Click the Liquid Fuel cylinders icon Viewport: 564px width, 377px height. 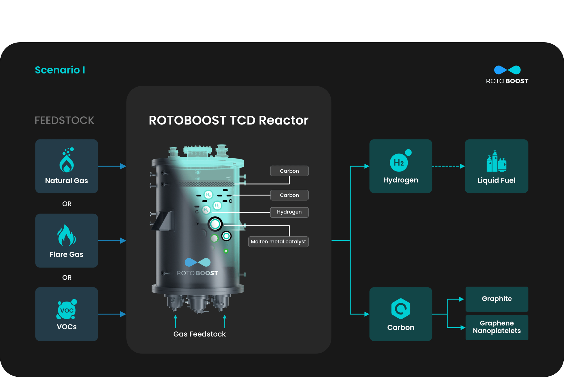pyautogui.click(x=496, y=162)
